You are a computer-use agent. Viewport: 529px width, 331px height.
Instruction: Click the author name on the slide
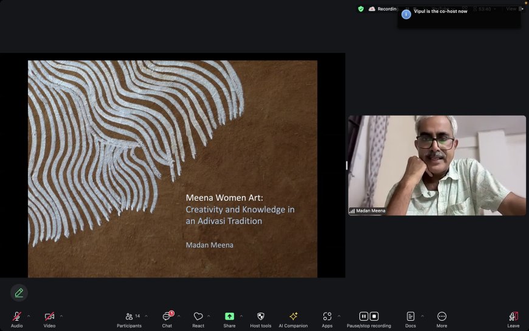210,245
